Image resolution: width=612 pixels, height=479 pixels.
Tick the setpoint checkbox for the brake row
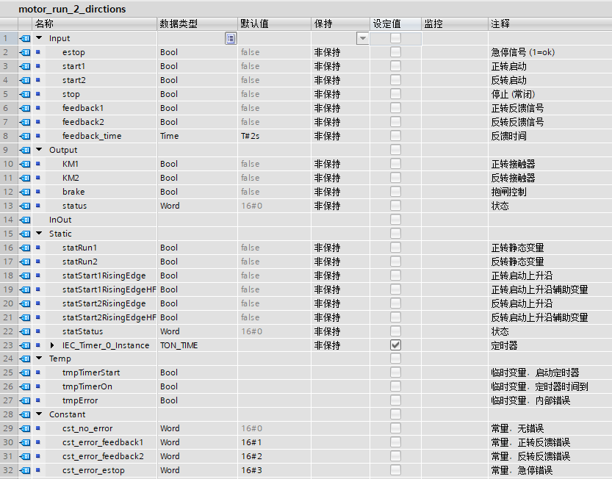click(396, 192)
